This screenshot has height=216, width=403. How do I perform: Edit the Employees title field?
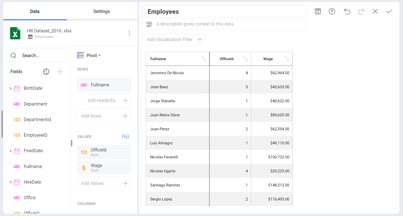(x=225, y=11)
